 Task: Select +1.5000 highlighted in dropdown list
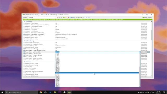click(x=97, y=73)
